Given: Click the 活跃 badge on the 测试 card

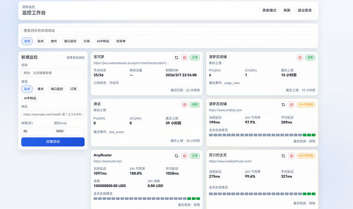Looking at the screenshot, I should [195, 105].
